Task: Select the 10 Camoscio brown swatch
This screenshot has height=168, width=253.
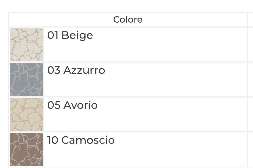Action: (26, 150)
